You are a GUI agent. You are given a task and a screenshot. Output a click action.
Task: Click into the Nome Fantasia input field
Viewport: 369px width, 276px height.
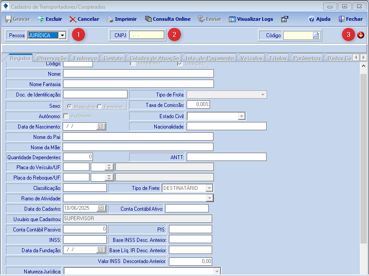tap(138, 84)
